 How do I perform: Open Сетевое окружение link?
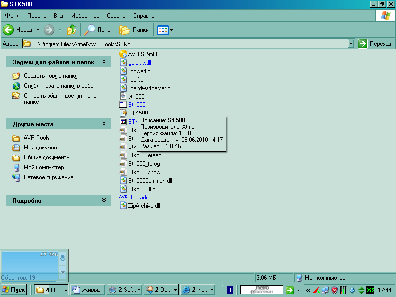[49, 177]
